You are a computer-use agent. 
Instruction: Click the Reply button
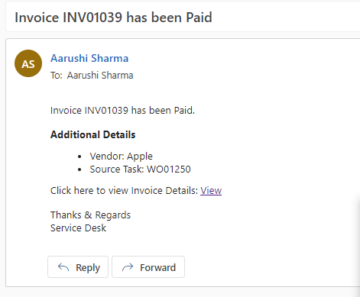coord(78,267)
